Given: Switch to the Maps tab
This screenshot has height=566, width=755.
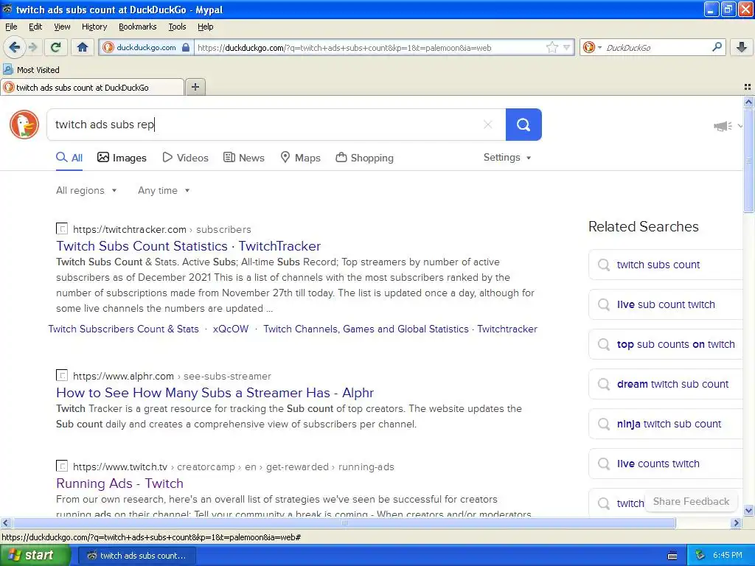Looking at the screenshot, I should [x=300, y=158].
